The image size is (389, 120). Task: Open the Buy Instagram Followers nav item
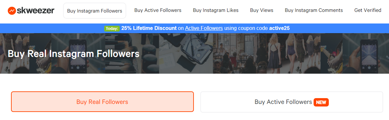(x=94, y=11)
